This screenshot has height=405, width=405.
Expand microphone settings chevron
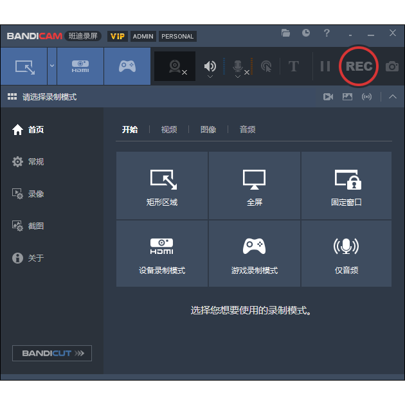click(238, 76)
